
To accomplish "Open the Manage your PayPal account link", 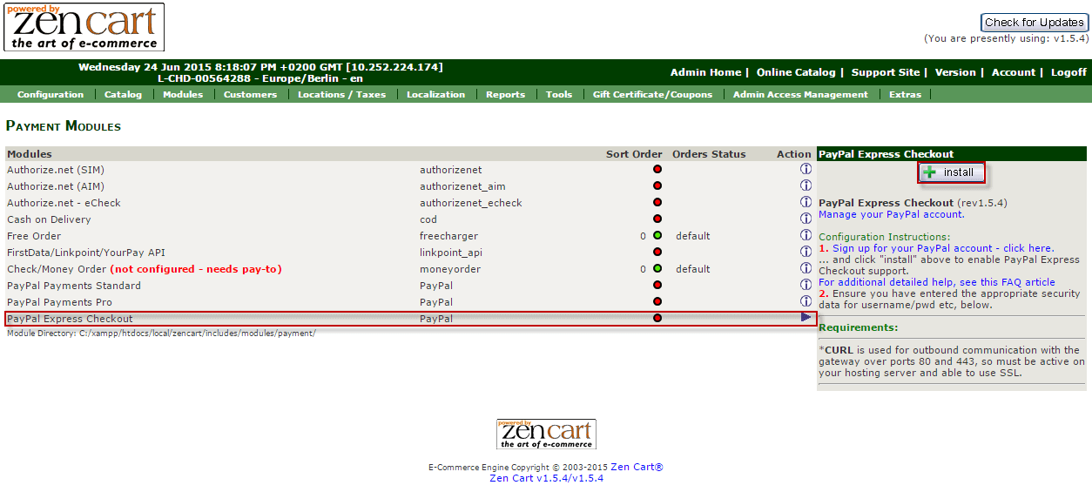I will click(x=891, y=214).
